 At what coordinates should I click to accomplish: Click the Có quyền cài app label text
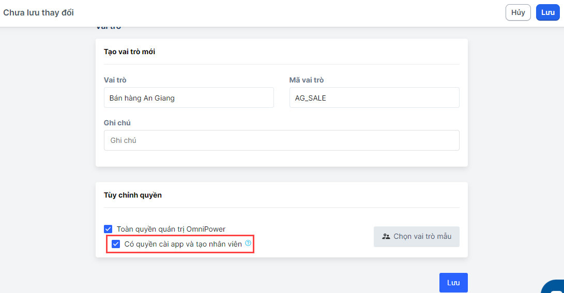183,244
